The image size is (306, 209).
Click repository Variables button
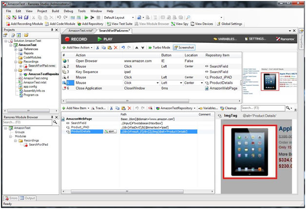click(208, 108)
